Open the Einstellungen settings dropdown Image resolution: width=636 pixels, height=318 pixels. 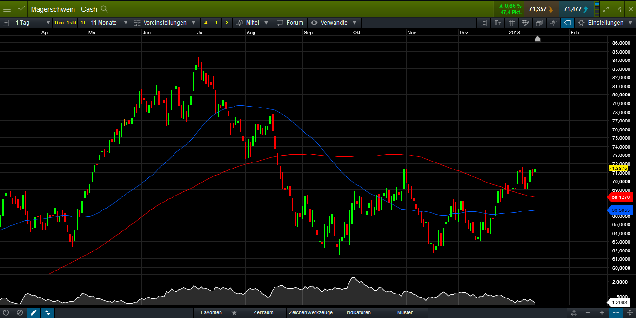tap(605, 23)
